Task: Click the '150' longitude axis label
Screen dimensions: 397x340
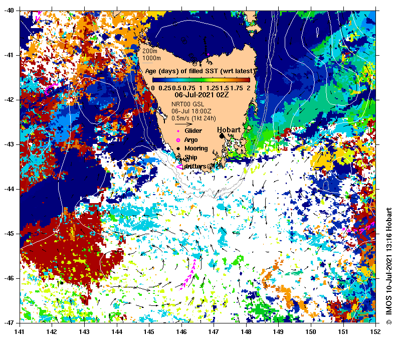Action: click(311, 331)
